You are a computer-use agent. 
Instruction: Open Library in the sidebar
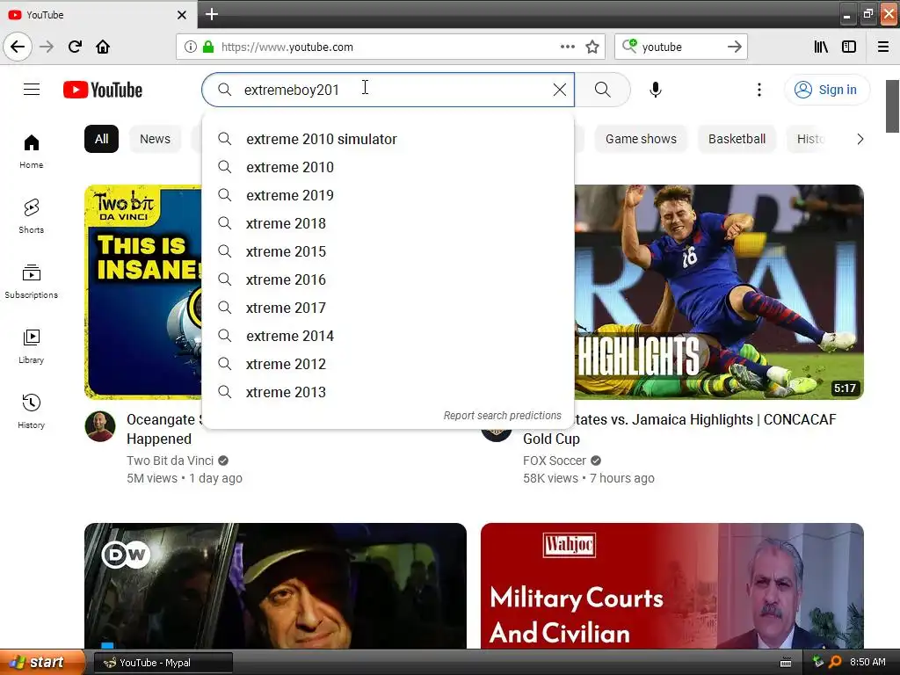pyautogui.click(x=31, y=346)
